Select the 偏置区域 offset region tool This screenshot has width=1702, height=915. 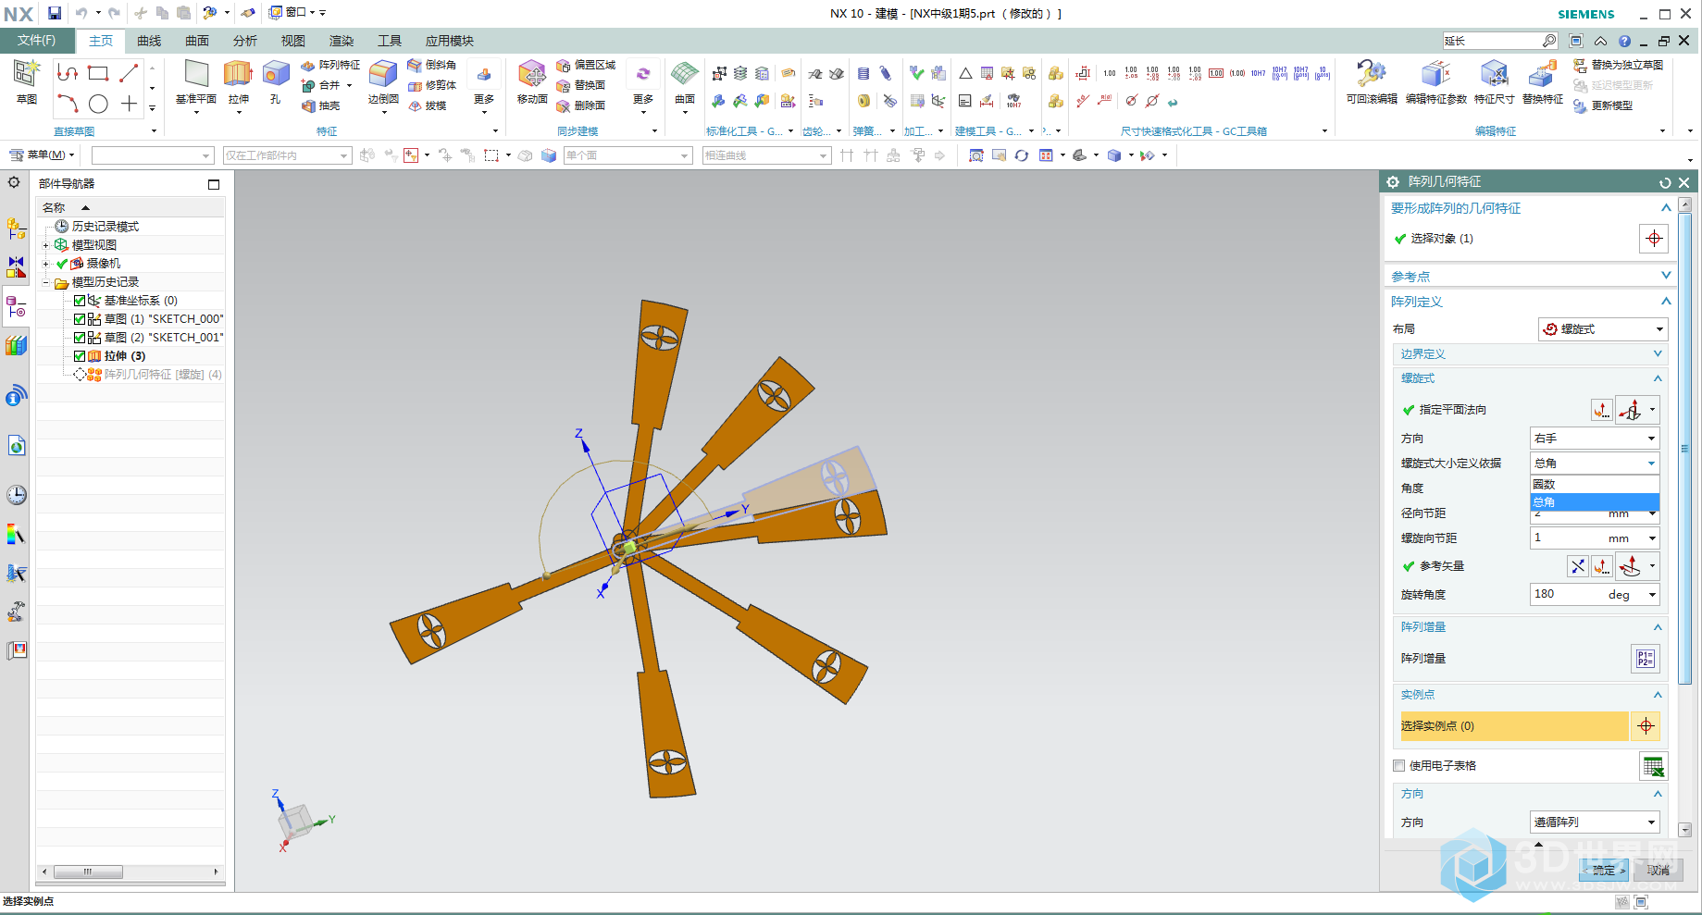586,65
